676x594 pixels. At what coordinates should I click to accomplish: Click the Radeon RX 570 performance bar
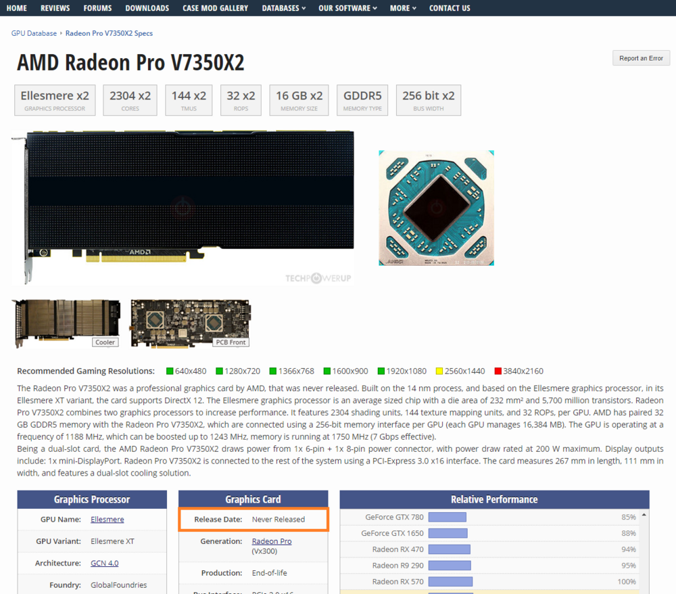pyautogui.click(x=450, y=582)
